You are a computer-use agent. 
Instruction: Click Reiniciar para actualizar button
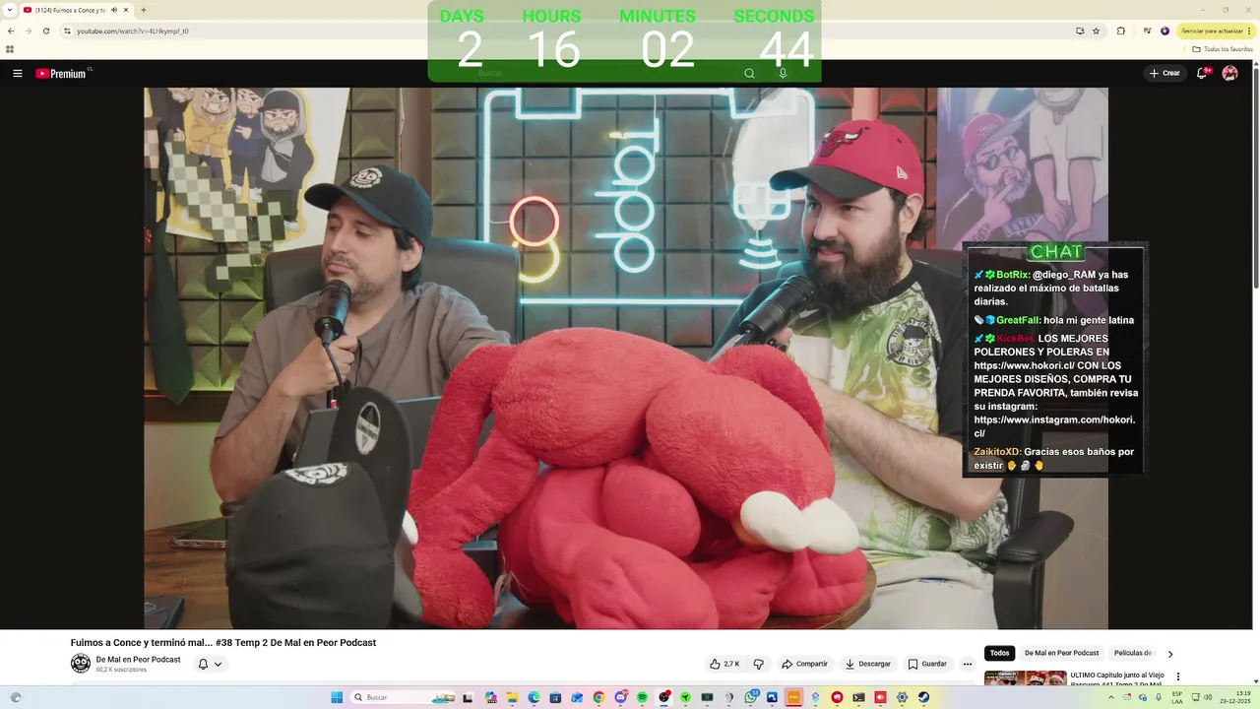click(x=1215, y=31)
